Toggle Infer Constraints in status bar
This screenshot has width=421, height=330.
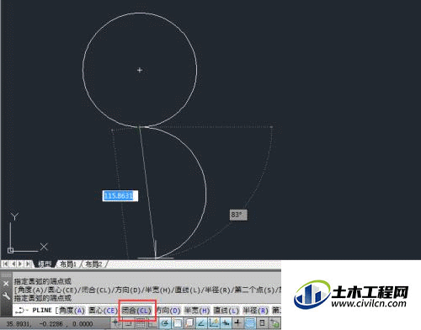[x=116, y=323]
